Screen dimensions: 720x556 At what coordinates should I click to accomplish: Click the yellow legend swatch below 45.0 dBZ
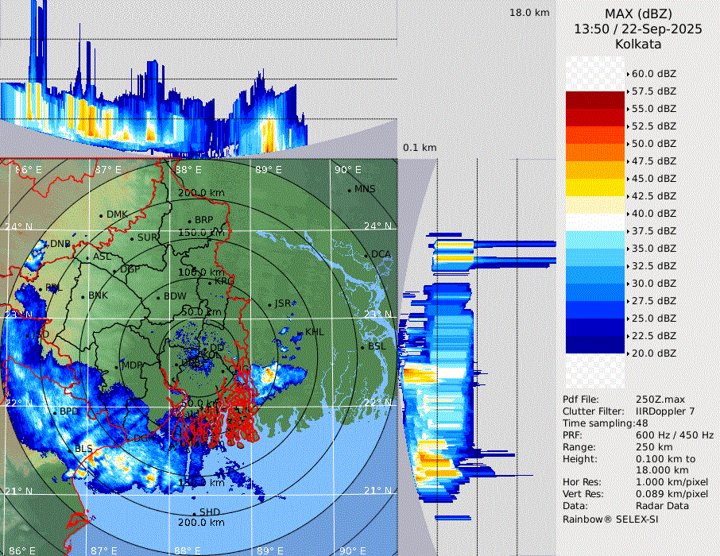coord(594,187)
